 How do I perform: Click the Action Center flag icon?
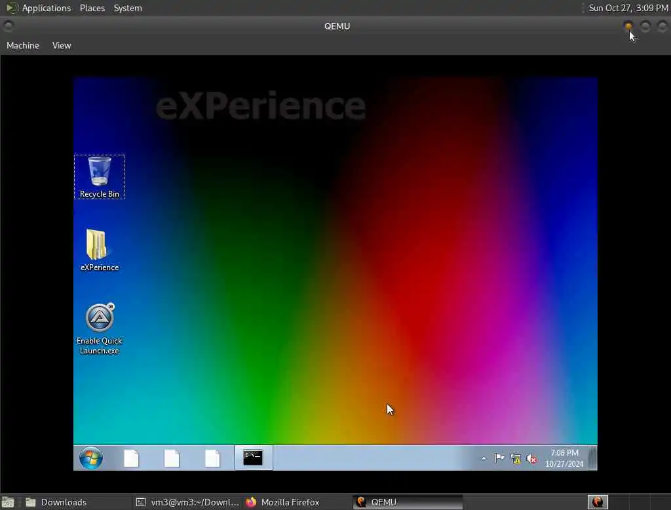point(499,459)
